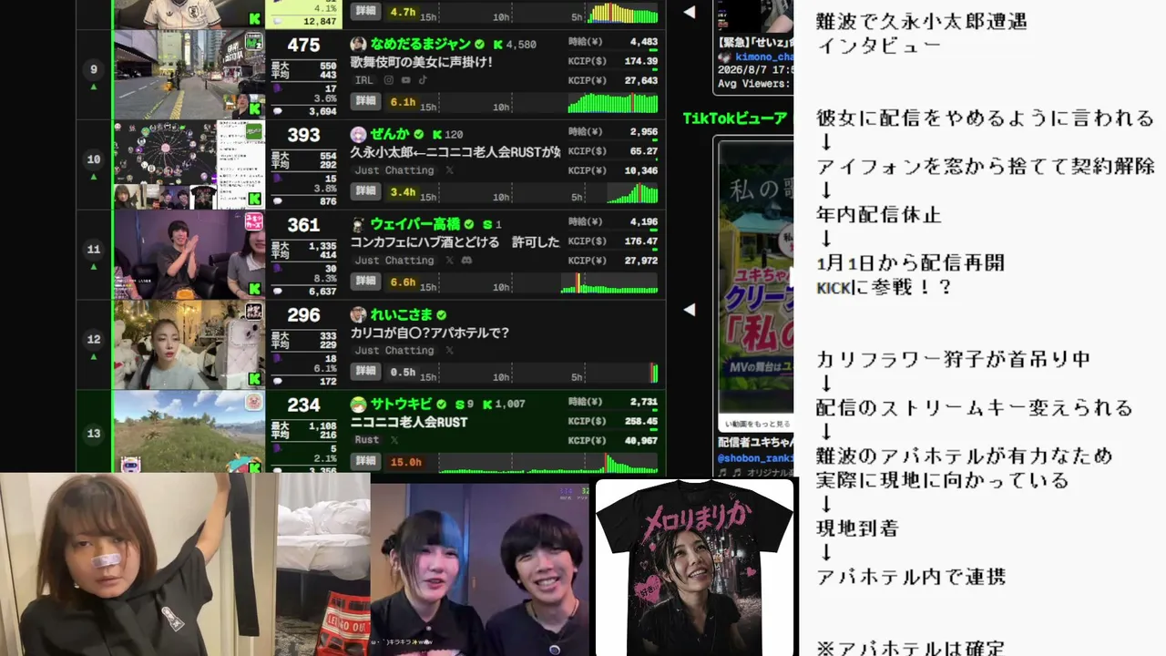Select the IRL category tag

pos(363,80)
